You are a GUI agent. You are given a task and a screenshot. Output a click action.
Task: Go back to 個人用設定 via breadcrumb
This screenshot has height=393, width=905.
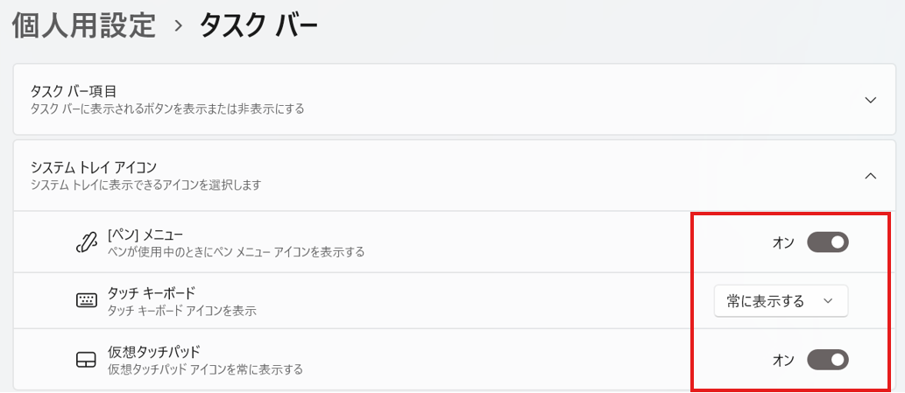point(84,26)
